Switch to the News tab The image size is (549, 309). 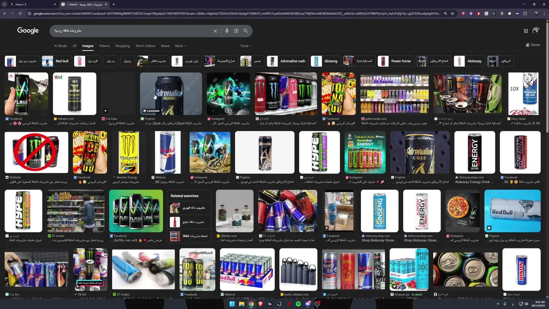(x=165, y=46)
